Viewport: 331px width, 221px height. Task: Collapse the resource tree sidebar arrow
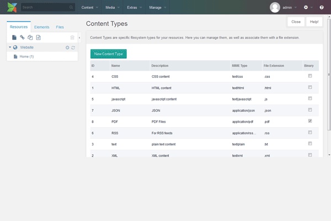point(79,38)
